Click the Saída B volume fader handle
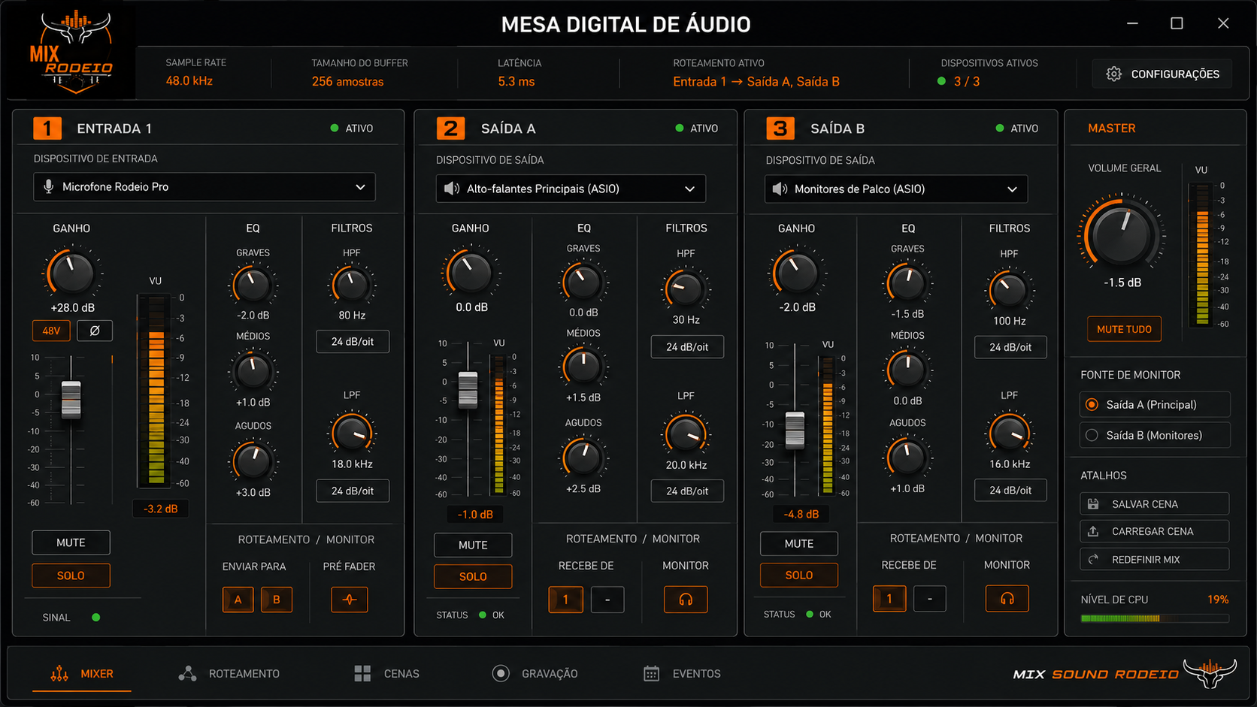The height and width of the screenshot is (707, 1257). click(795, 431)
